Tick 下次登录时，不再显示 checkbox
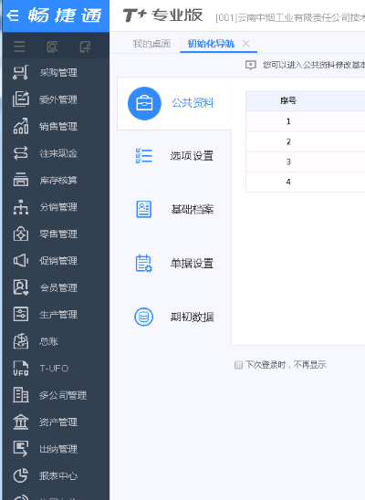Screen dimensions: 365x500 238,365
